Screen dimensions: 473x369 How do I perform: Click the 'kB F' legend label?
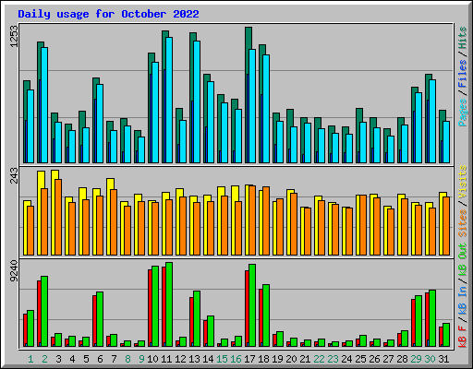[x=463, y=336]
